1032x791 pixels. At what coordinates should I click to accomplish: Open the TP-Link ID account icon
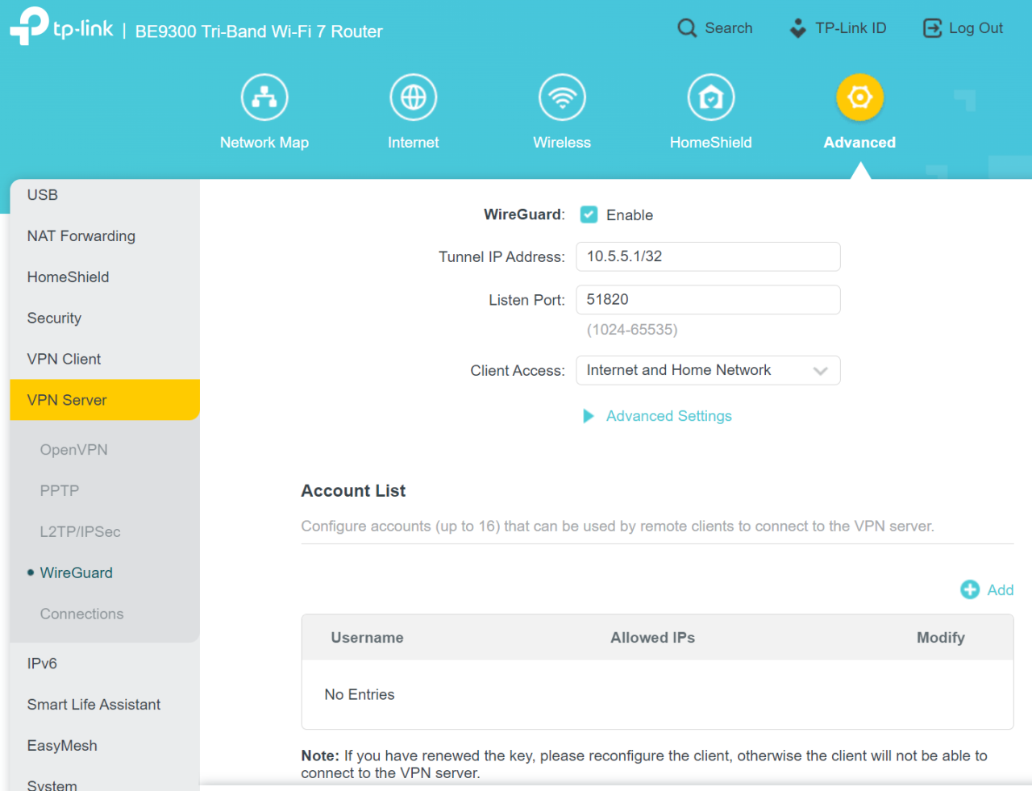click(x=797, y=27)
